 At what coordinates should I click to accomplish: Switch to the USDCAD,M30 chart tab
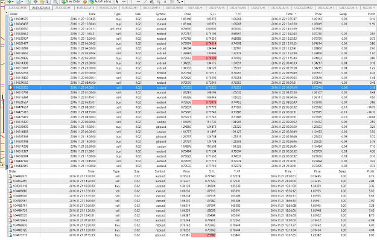click(x=303, y=8)
